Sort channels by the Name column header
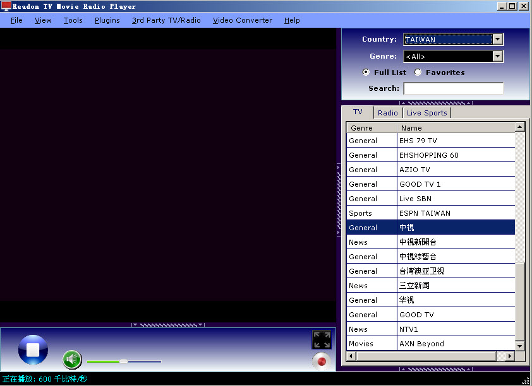Image resolution: width=532 pixels, height=386 pixels. point(456,128)
